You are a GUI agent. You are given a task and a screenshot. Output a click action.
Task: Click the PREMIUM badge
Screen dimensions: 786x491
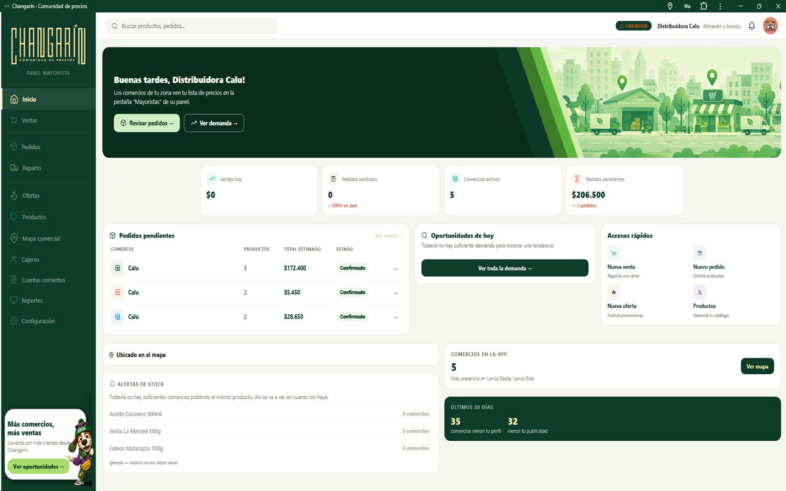634,26
